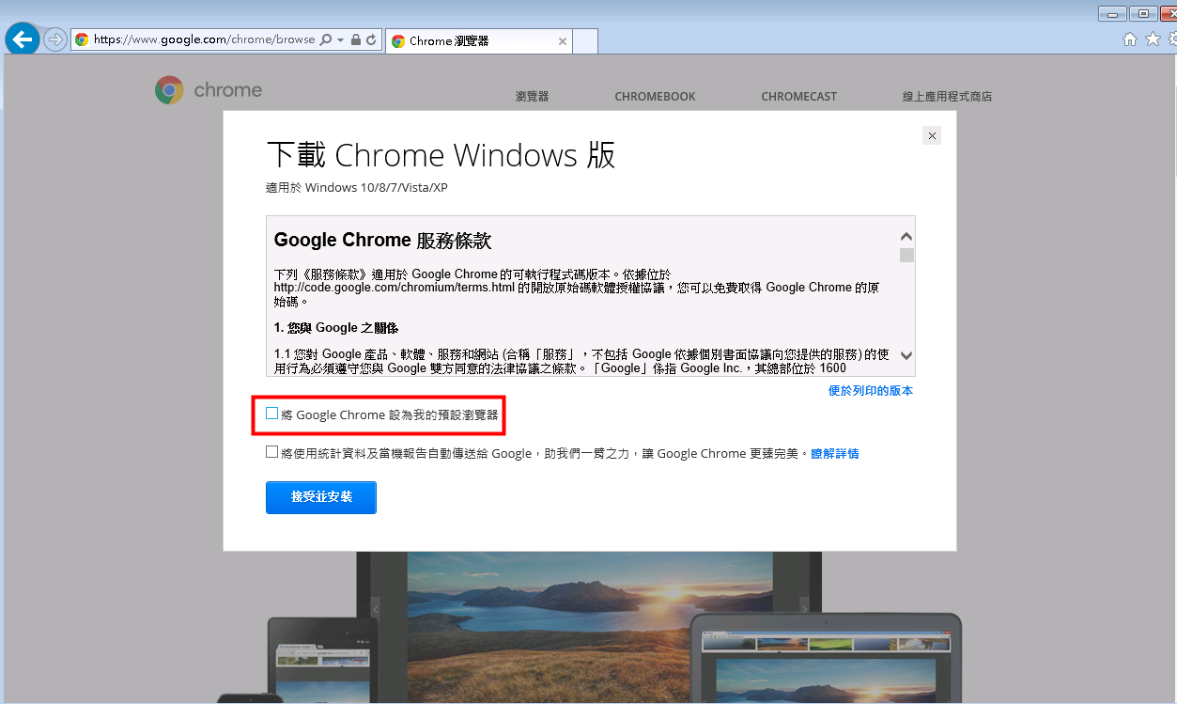Open the CHROMECAST navigation item
This screenshot has height=704, width=1177.
(x=799, y=97)
